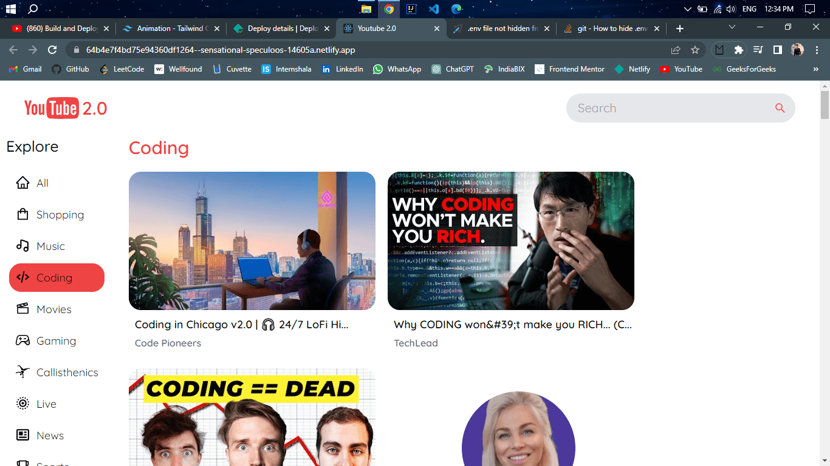Bookmark this page with the star icon
The width and height of the screenshot is (830, 466).
point(695,50)
